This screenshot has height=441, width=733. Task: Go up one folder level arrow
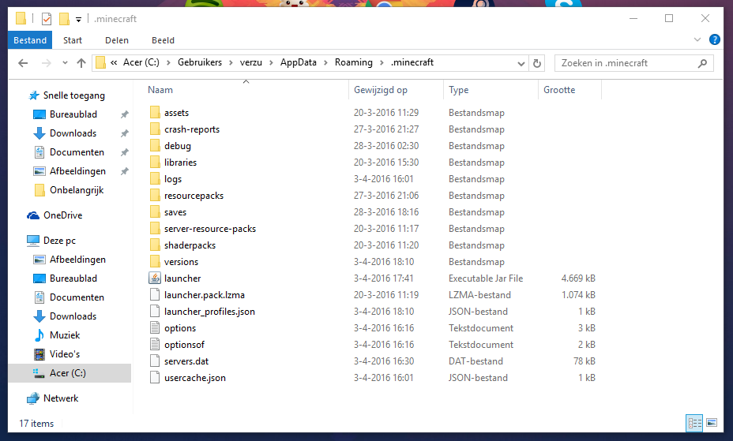pyautogui.click(x=81, y=63)
